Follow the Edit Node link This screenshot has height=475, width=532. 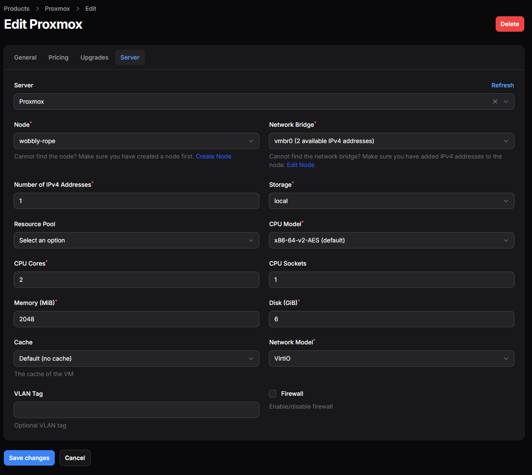[300, 165]
